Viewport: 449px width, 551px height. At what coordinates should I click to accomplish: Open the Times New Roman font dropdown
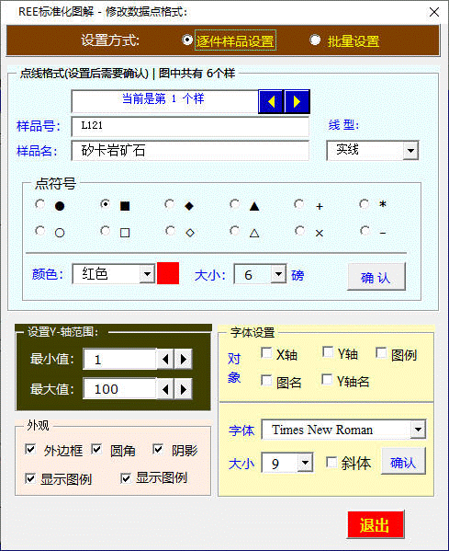coord(418,429)
